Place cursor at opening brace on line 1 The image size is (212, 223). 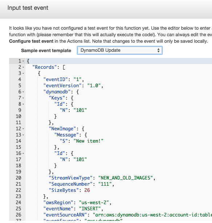click(x=28, y=61)
